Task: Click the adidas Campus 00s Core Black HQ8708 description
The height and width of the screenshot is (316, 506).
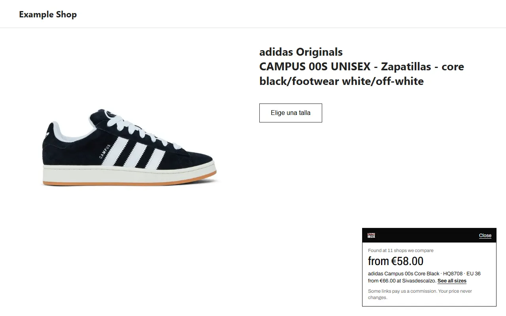Action: [x=424, y=273]
